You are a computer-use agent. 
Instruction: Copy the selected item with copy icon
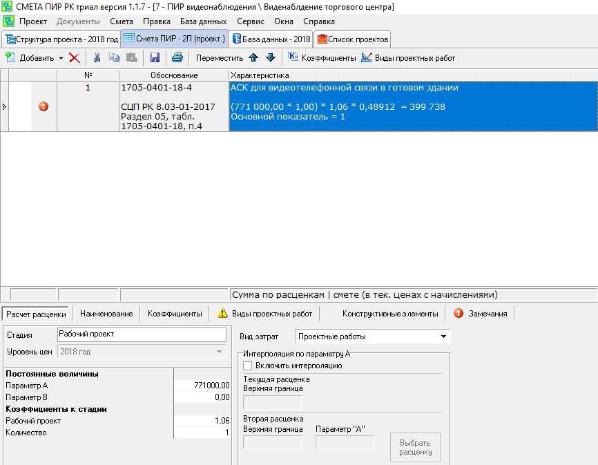(x=114, y=57)
